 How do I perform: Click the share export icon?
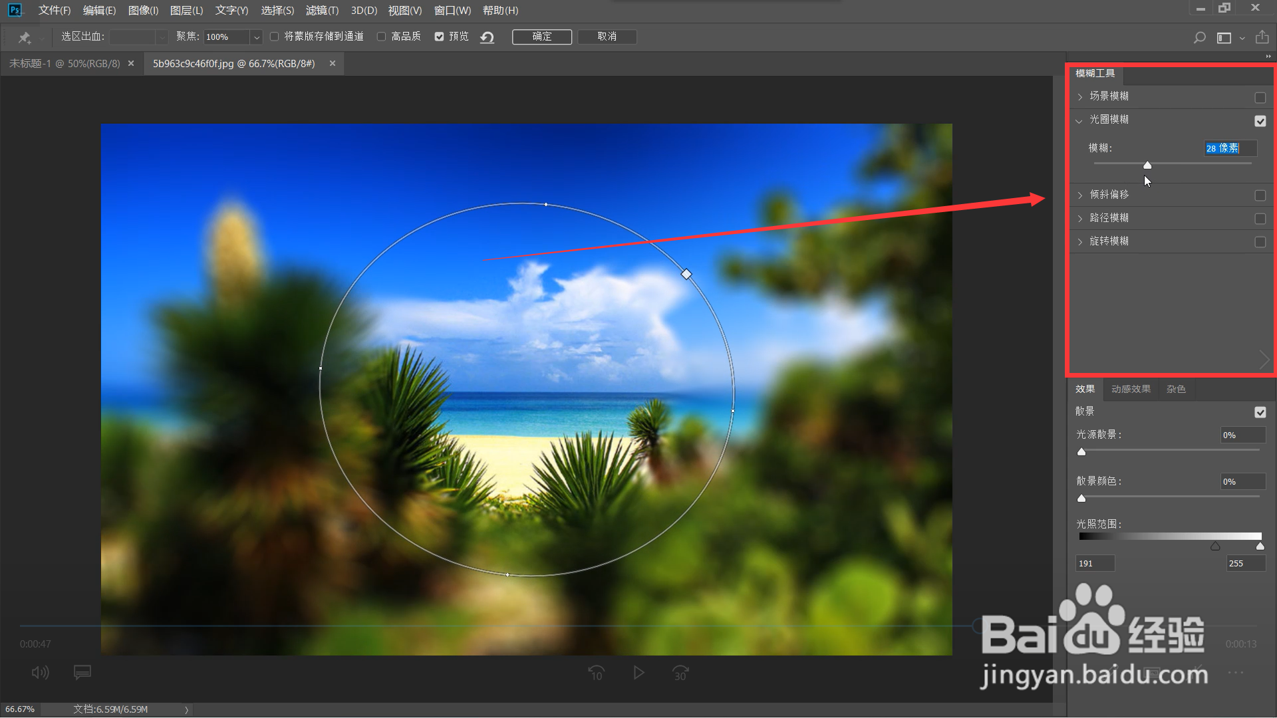[1262, 37]
